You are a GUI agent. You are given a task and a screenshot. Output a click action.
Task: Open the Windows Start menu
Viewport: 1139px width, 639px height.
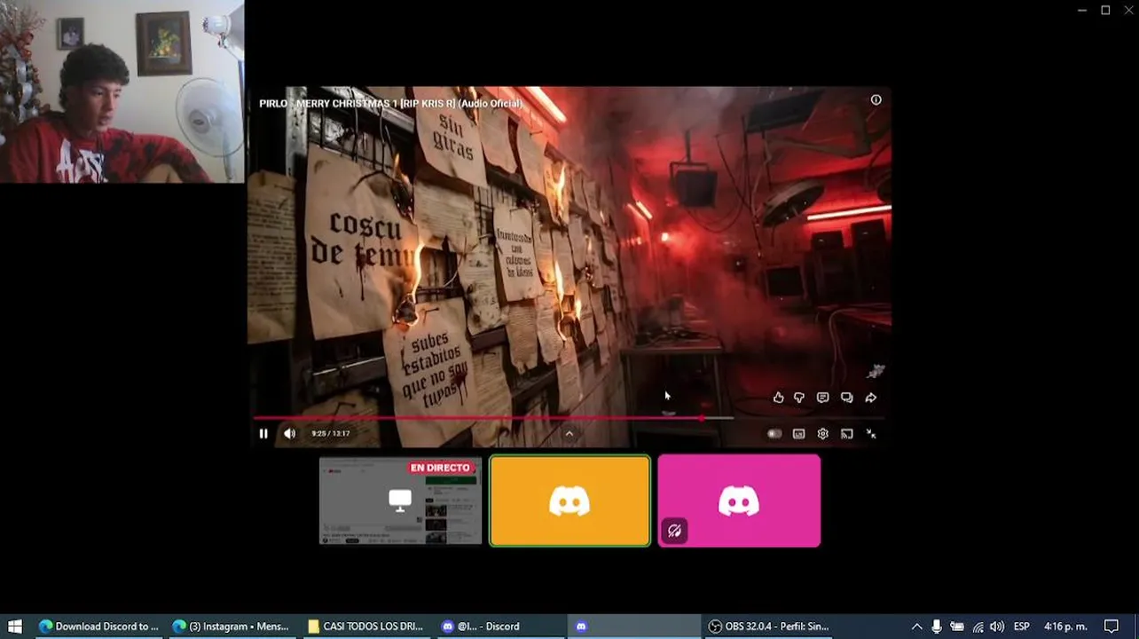coord(14,627)
